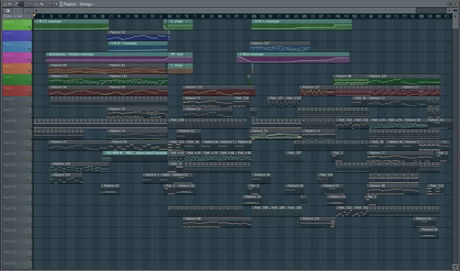460x271 pixels.
Task: Click the 'Pattern 79' clip title
Action: [118, 109]
